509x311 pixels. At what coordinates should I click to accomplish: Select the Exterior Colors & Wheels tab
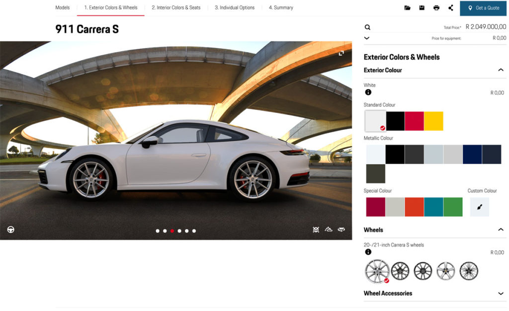(x=111, y=7)
